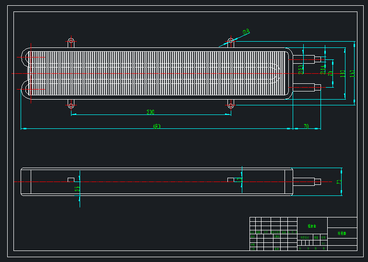368x262 pixels.
Task: Select the 冷凝器 title block text
Action: (342, 233)
